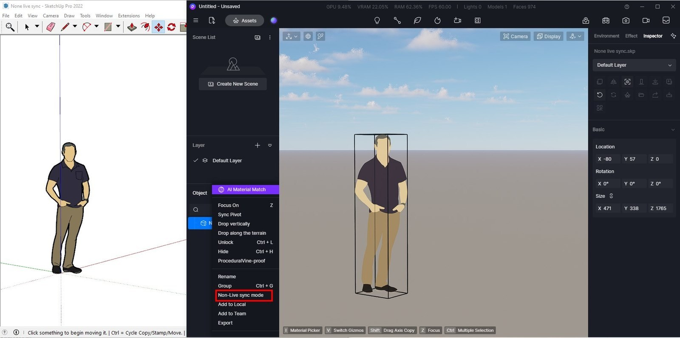Activate the SketchUp Move tool
The height and width of the screenshot is (338, 680).
(159, 27)
